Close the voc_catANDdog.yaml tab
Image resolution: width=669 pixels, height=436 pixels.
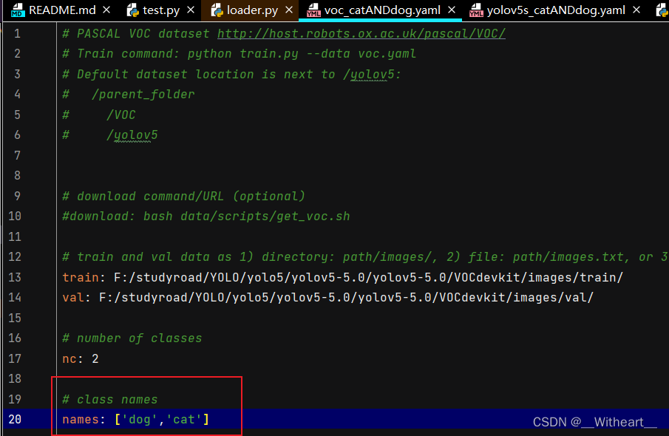tap(452, 10)
